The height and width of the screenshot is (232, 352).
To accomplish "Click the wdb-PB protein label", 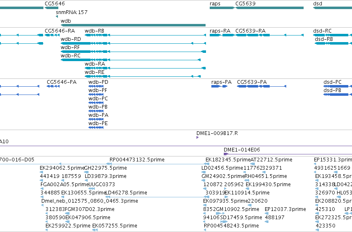I will [98, 107].
